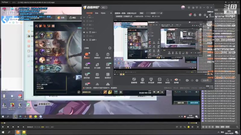
Task: Open Windows Start menu on the taskbar
Action: 3,132
